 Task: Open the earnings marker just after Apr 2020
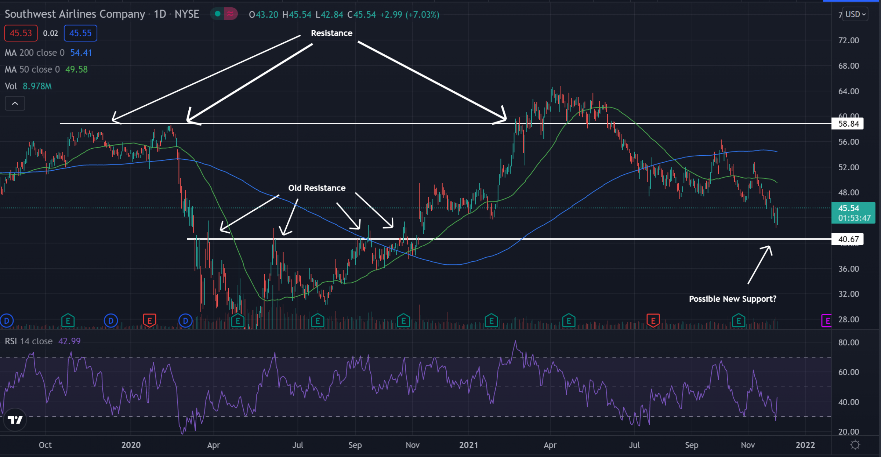[x=238, y=321]
